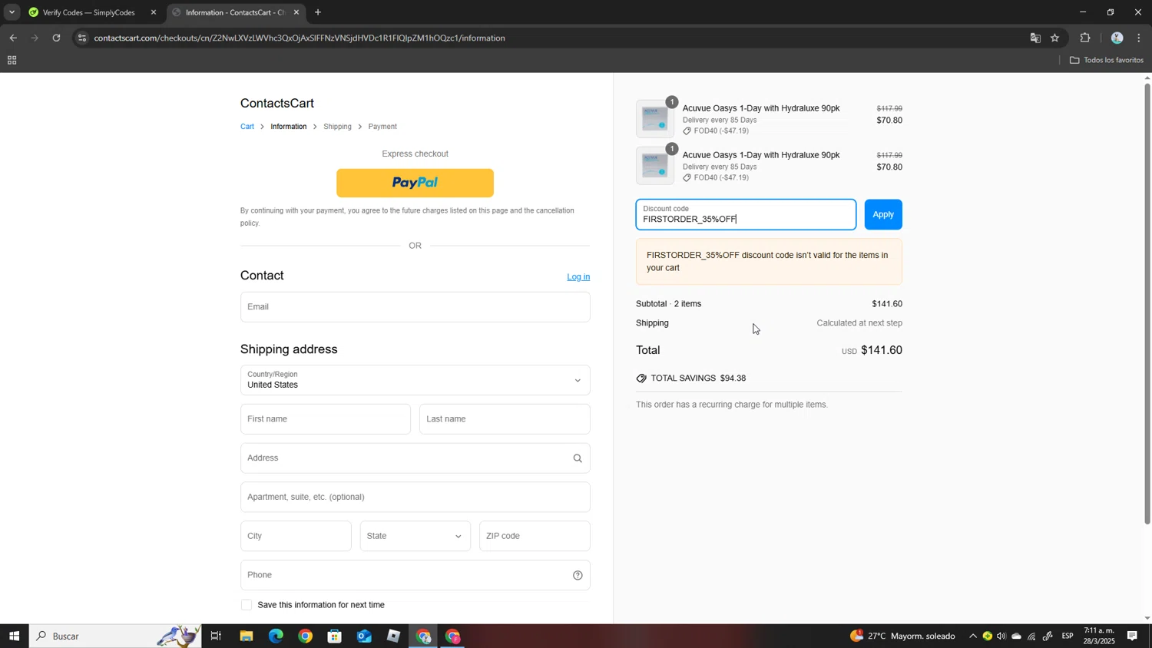Open File Explorer from the taskbar
Viewport: 1152px width, 648px height.
pyautogui.click(x=247, y=636)
